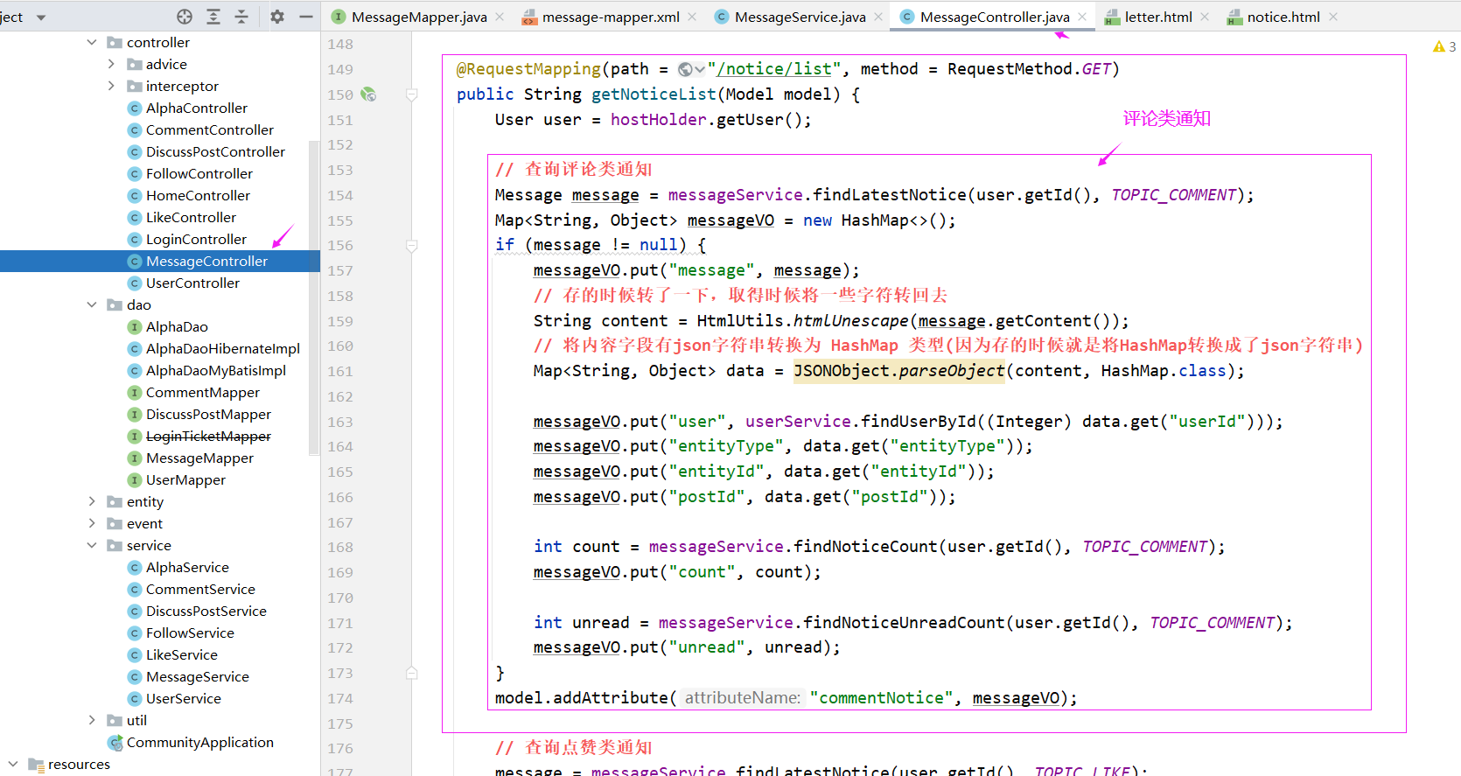Select LikeController in the project tree
The width and height of the screenshot is (1461, 776).
pyautogui.click(x=191, y=217)
